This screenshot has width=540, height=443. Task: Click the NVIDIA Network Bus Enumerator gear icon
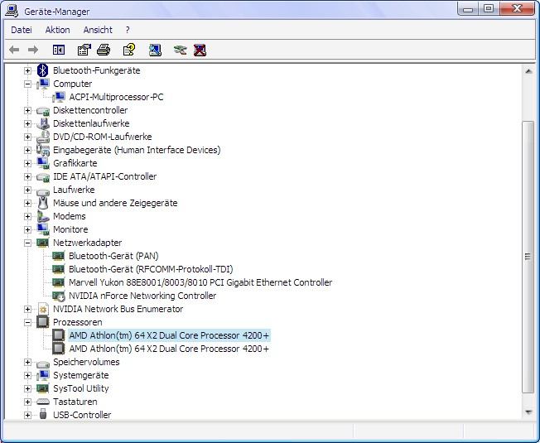pyautogui.click(x=43, y=309)
